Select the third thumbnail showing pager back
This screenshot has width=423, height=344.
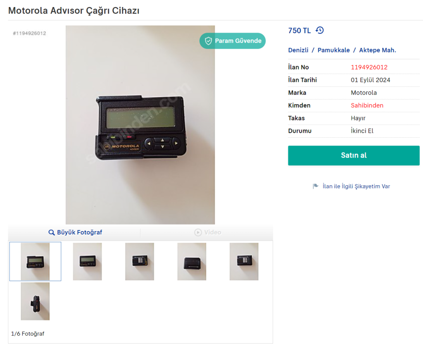pos(140,261)
